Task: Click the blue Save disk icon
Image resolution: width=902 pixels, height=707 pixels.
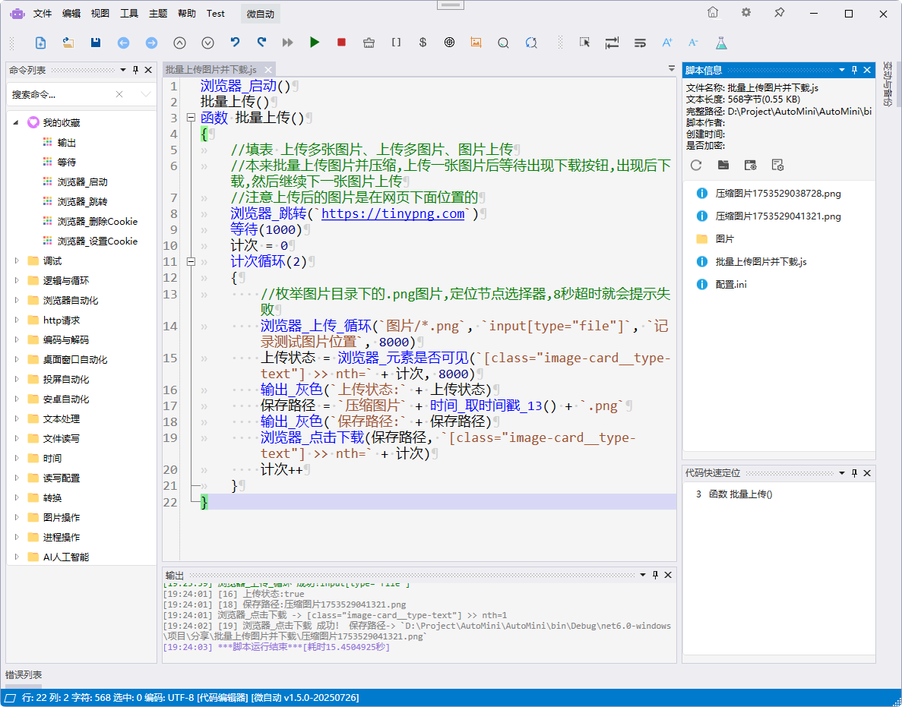Action: click(95, 43)
